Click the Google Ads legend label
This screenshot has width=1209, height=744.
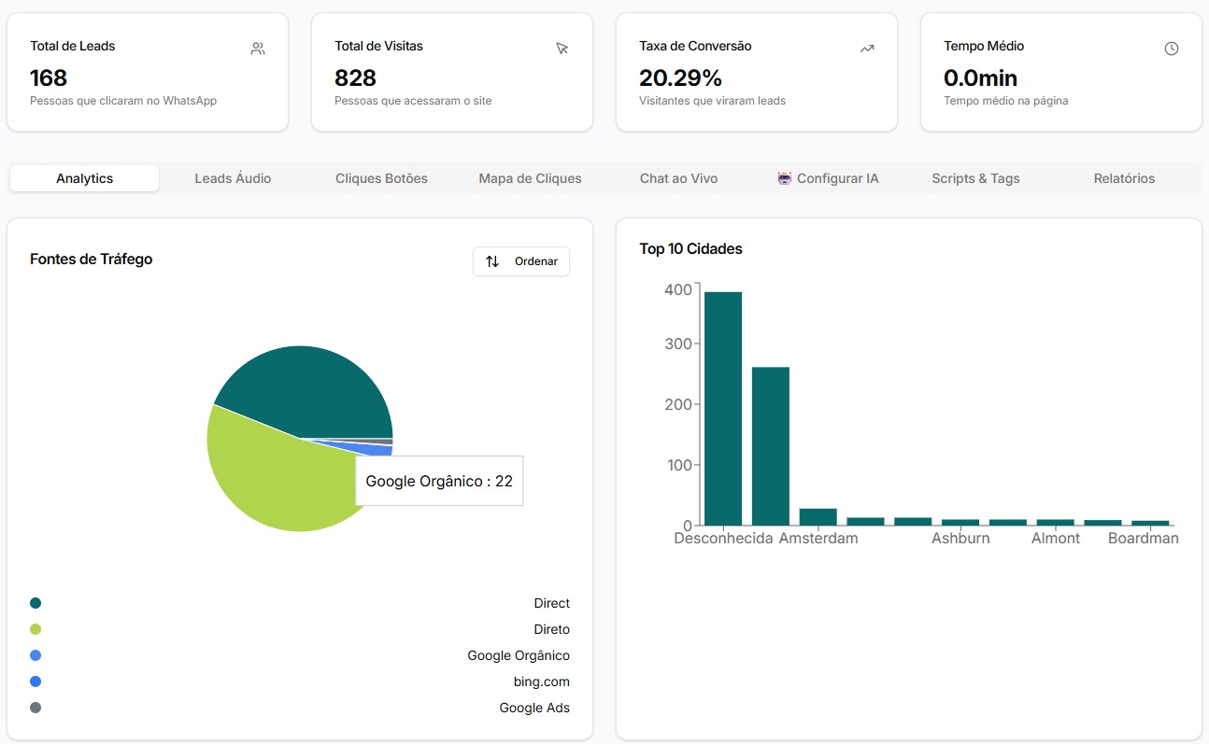(x=534, y=708)
